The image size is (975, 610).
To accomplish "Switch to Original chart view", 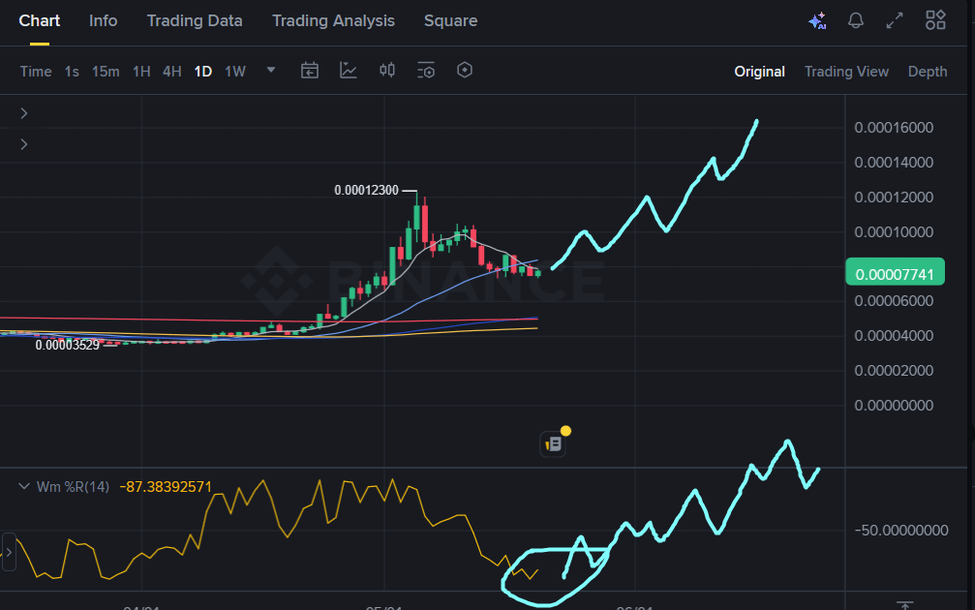I will pyautogui.click(x=759, y=72).
